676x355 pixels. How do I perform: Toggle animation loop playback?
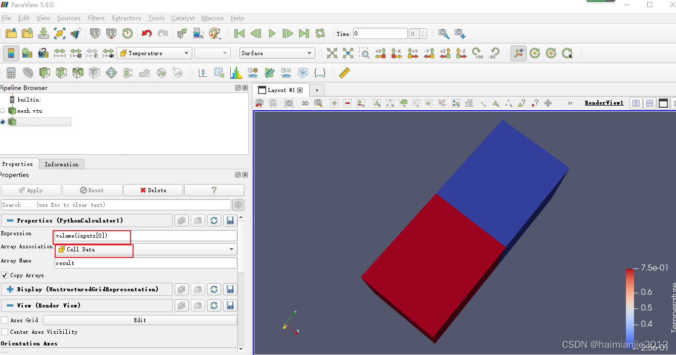[320, 33]
